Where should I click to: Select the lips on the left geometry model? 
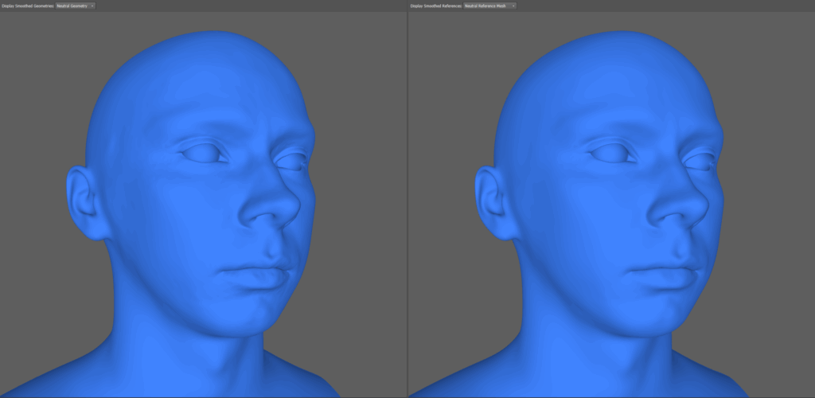(255, 276)
